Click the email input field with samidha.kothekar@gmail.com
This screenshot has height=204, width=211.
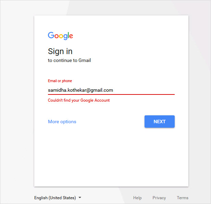click(111, 90)
